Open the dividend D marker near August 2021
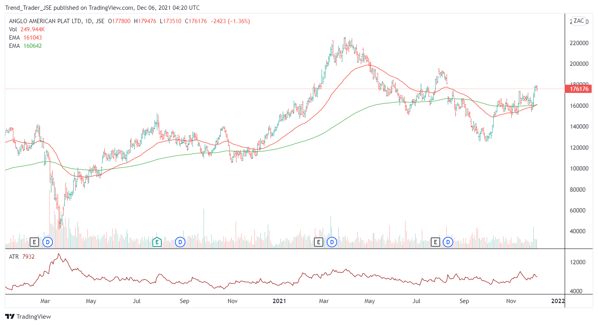The height and width of the screenshot is (325, 598). coord(448,242)
